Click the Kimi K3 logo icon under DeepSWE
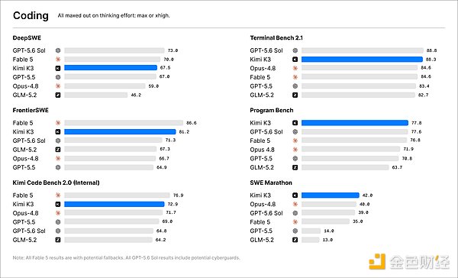This screenshot has width=458, height=278. click(58, 68)
